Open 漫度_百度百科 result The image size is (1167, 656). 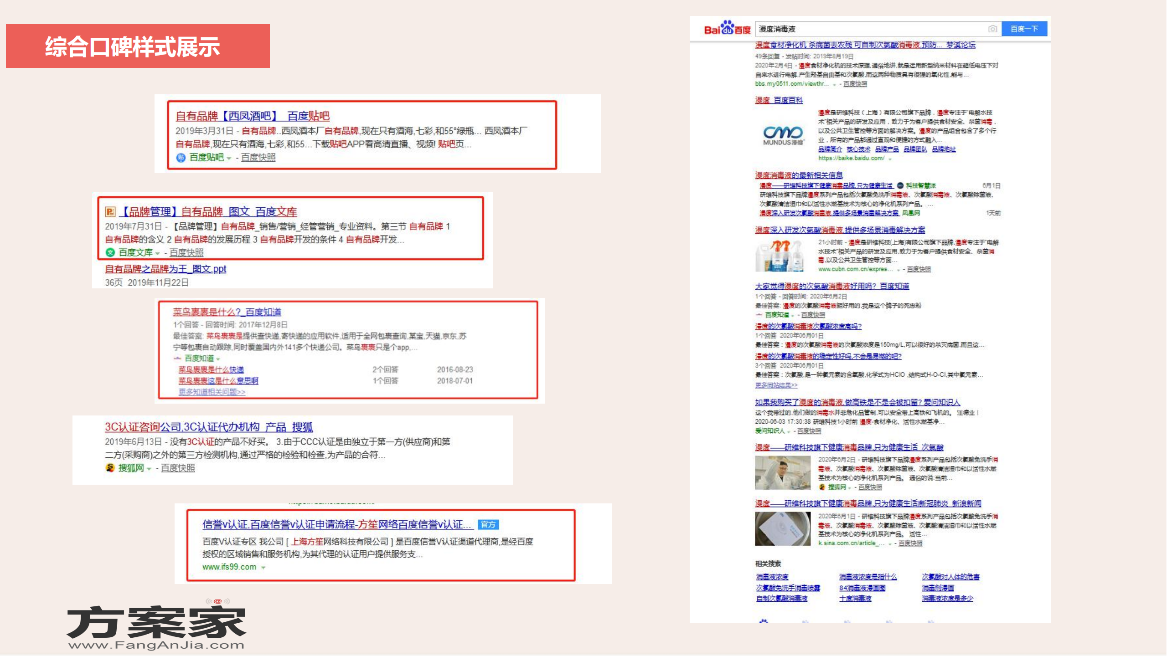(779, 100)
